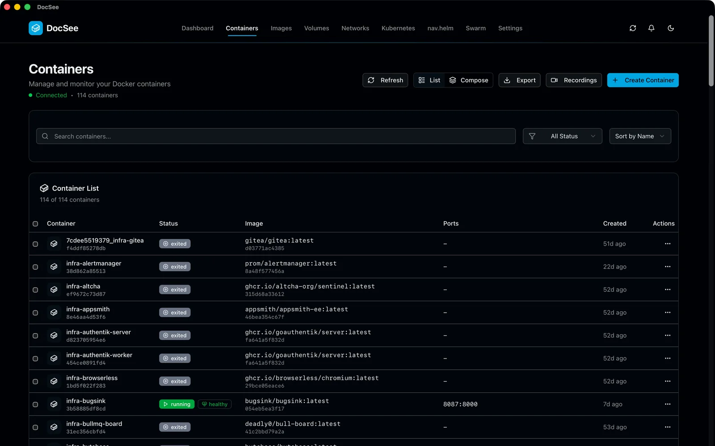The image size is (715, 446).
Task: Open notifications bell icon
Action: coord(652,28)
